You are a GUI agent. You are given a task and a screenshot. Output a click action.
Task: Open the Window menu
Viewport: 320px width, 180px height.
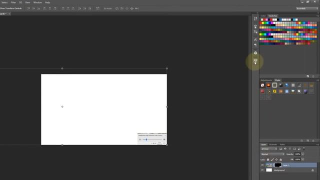tap(37, 2)
